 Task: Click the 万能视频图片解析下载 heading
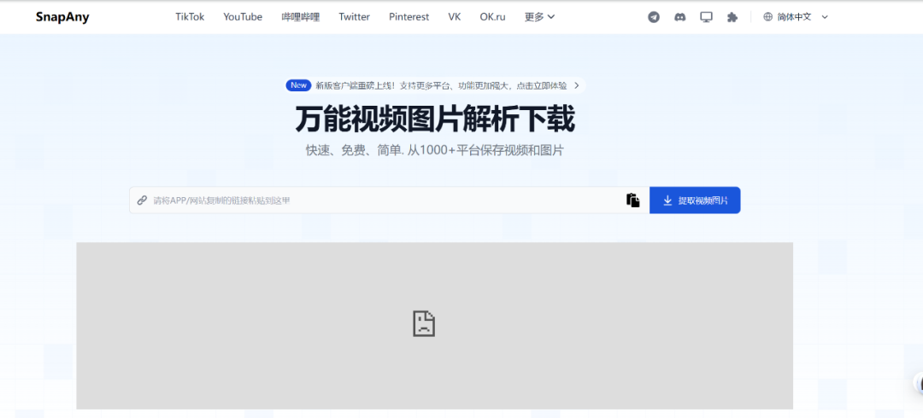click(434, 119)
